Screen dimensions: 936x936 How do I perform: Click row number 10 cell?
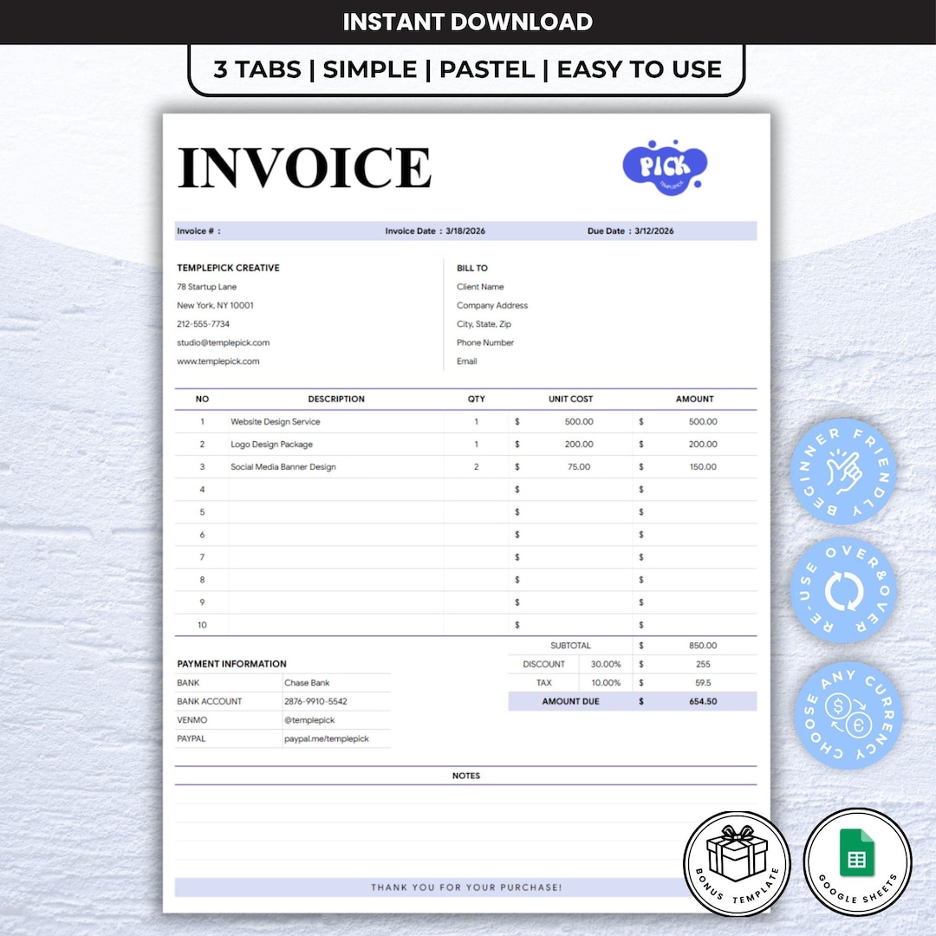pos(202,625)
